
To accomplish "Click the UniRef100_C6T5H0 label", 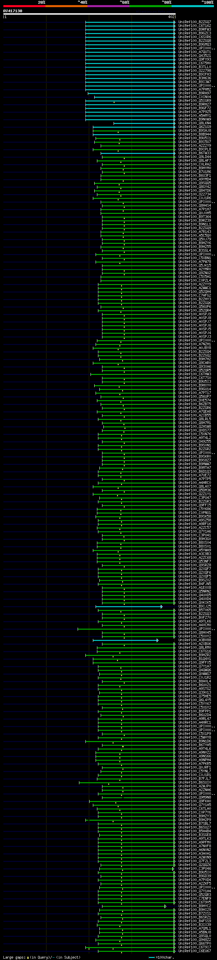I will pos(195,63).
